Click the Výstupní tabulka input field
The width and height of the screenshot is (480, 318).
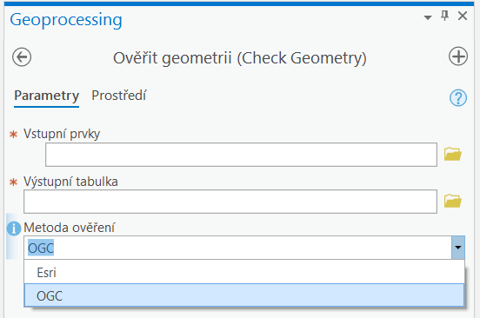tap(230, 202)
